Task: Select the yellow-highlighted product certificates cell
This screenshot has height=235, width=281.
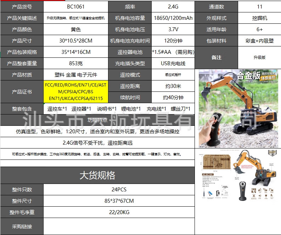Action: point(76,91)
